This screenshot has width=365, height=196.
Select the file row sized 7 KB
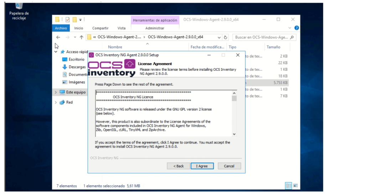267,96
